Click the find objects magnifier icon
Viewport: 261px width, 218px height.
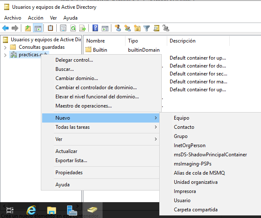tap(156, 28)
